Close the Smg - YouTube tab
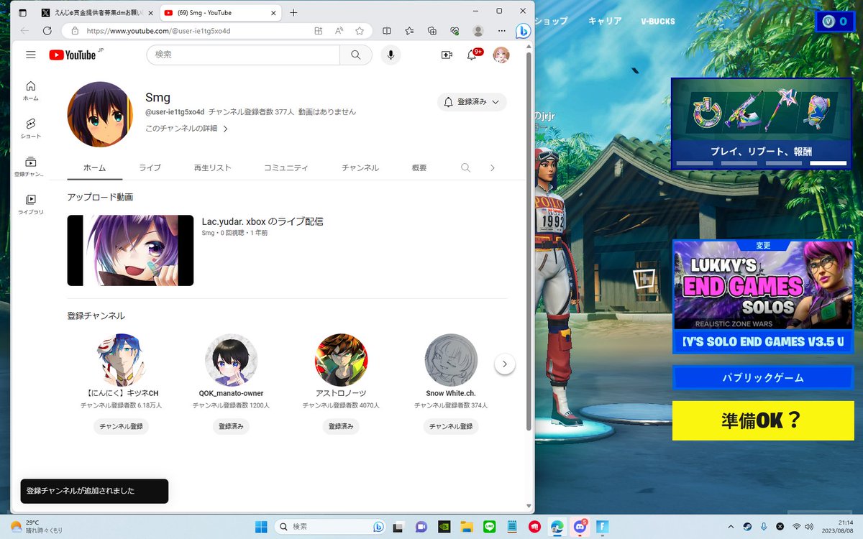863x539 pixels. coord(273,13)
